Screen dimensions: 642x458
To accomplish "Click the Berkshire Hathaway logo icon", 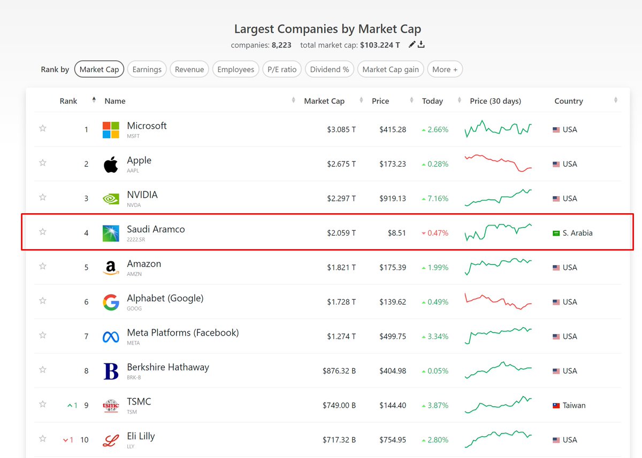I will [x=111, y=371].
